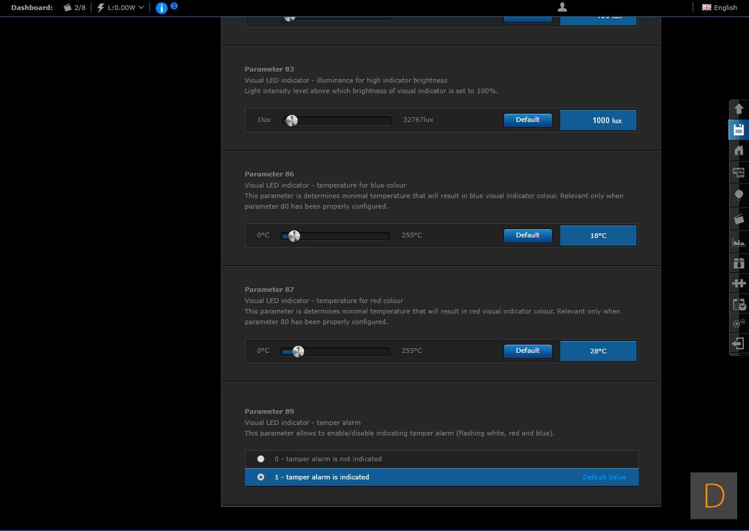Select '1 - tamper alarm is indicated' option
This screenshot has height=531, width=749.
261,477
